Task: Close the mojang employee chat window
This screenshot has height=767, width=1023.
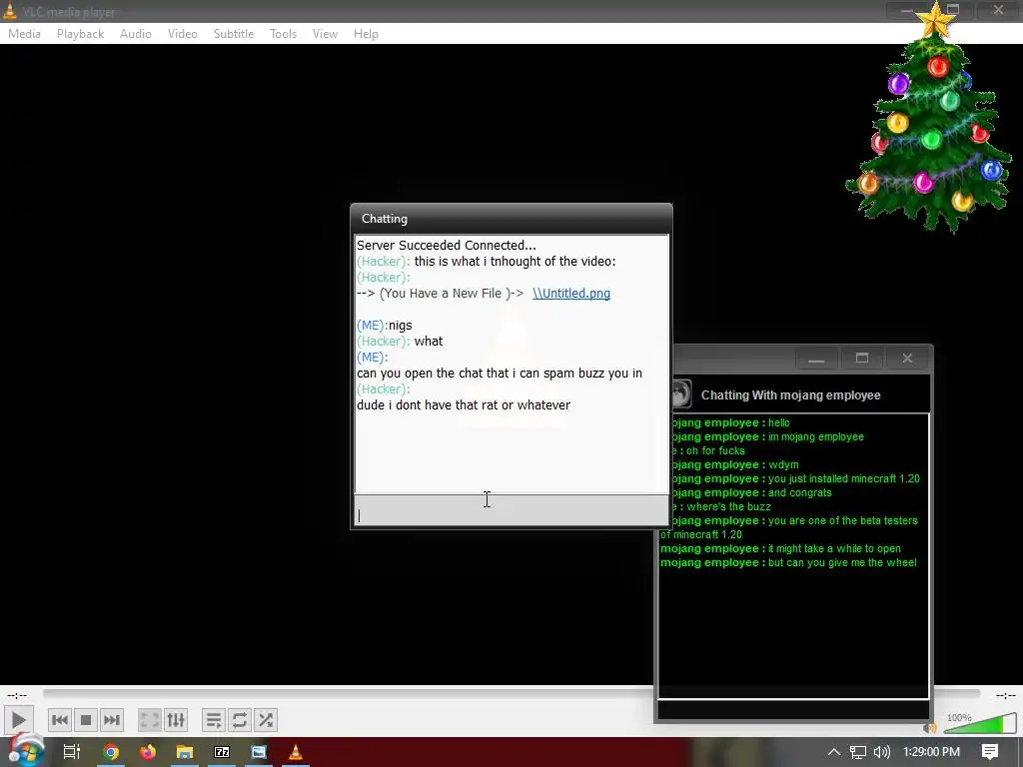Action: 907,359
